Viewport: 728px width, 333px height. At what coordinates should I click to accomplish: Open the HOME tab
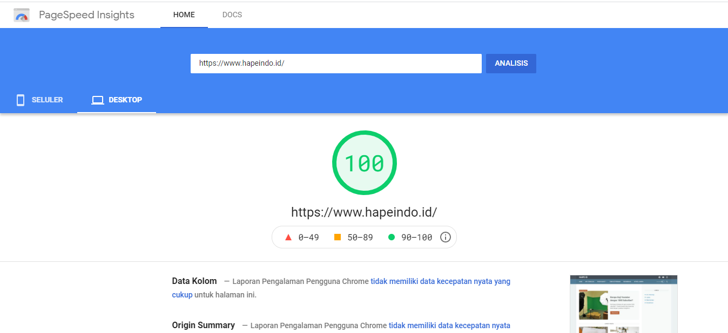click(x=184, y=15)
